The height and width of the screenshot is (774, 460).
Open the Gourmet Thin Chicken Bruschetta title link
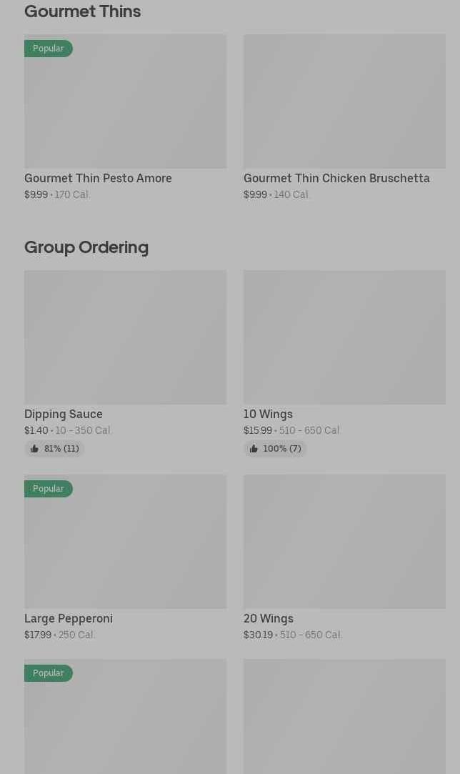point(336,179)
